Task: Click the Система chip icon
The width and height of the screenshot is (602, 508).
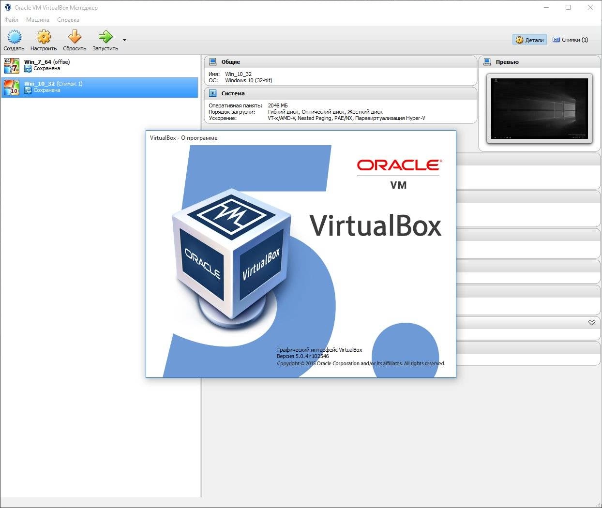Action: pos(212,93)
